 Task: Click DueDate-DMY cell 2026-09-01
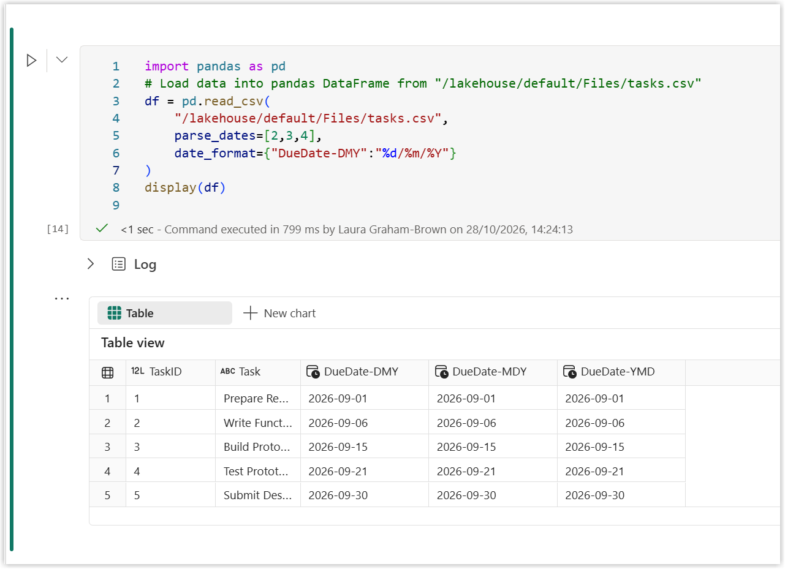tap(365, 398)
